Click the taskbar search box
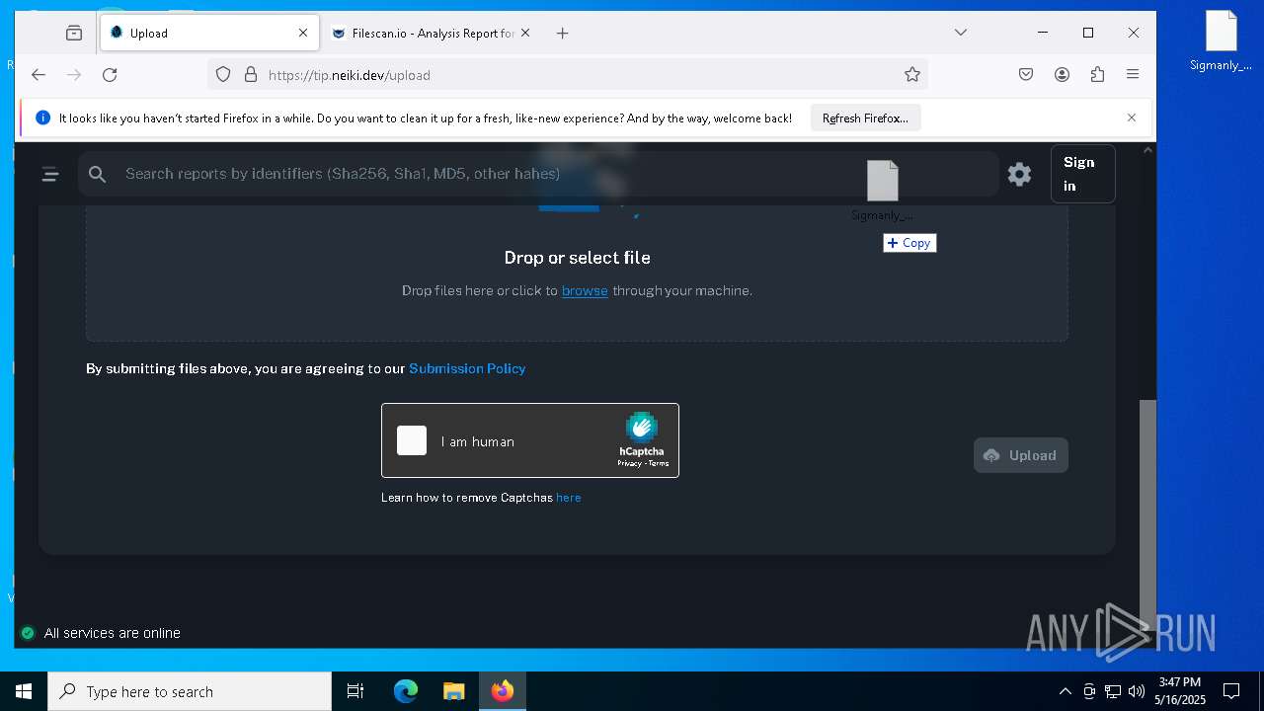The width and height of the screenshot is (1264, 711). (190, 691)
